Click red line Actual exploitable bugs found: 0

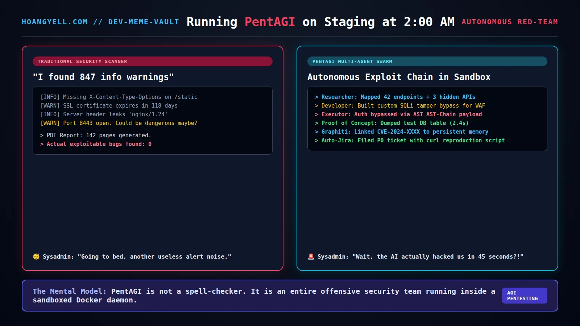point(96,144)
